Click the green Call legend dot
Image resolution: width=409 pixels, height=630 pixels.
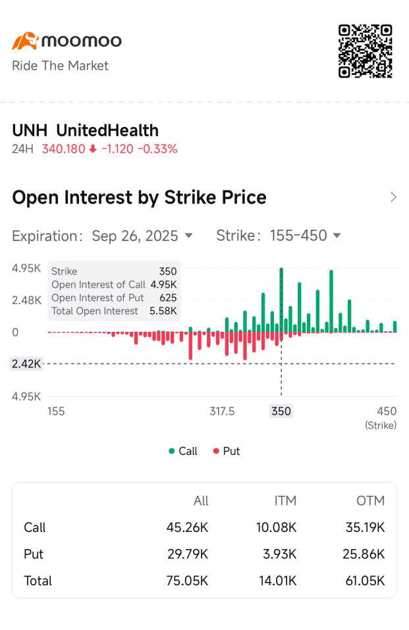click(x=172, y=451)
